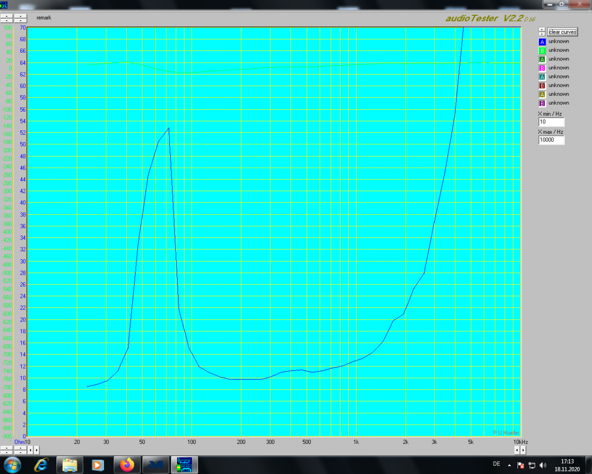Toggle the magenta B curve marker

[x=542, y=68]
